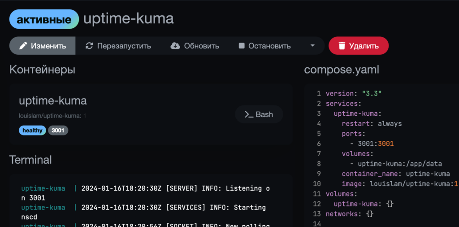459x227 pixels.
Task: Click the Остановить button label
Action: tap(269, 46)
